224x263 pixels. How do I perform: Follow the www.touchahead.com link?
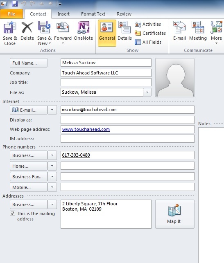coord(86,129)
